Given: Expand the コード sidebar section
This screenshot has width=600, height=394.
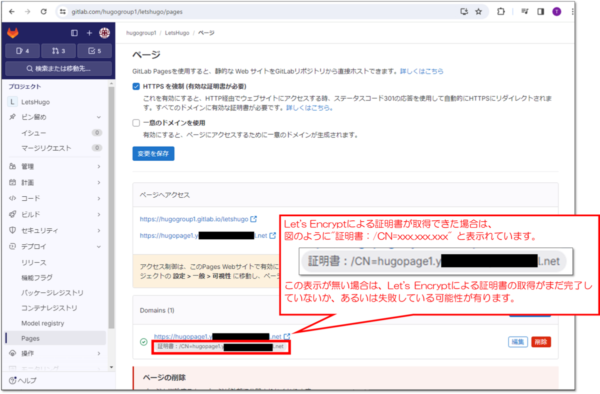Looking at the screenshot, I should pyautogui.click(x=55, y=198).
